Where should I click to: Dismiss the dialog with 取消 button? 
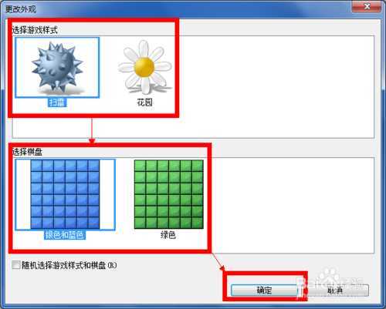point(335,291)
